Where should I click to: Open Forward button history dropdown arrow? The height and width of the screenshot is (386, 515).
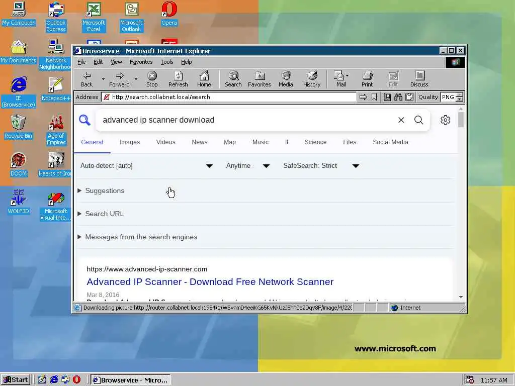[136, 79]
